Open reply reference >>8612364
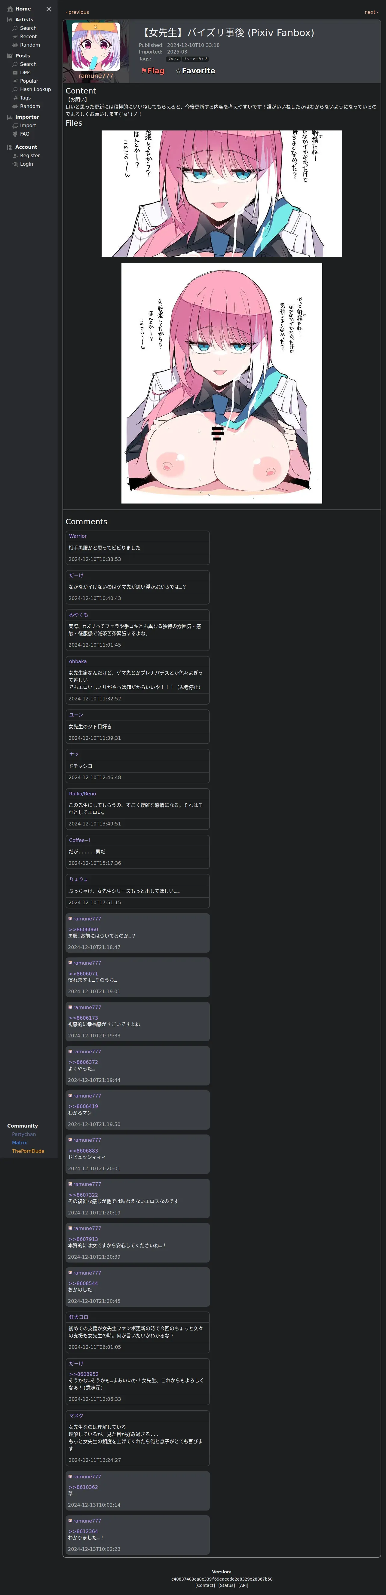This screenshot has width=386, height=1595. (83, 1531)
